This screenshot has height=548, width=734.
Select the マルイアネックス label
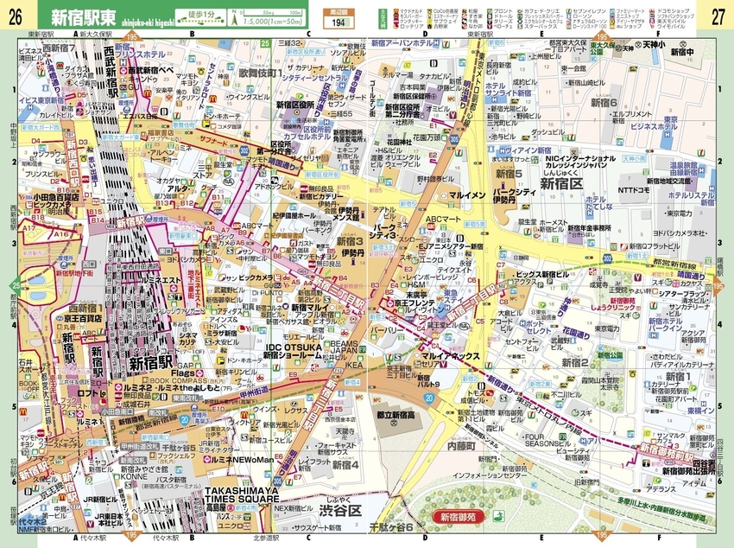(x=450, y=356)
